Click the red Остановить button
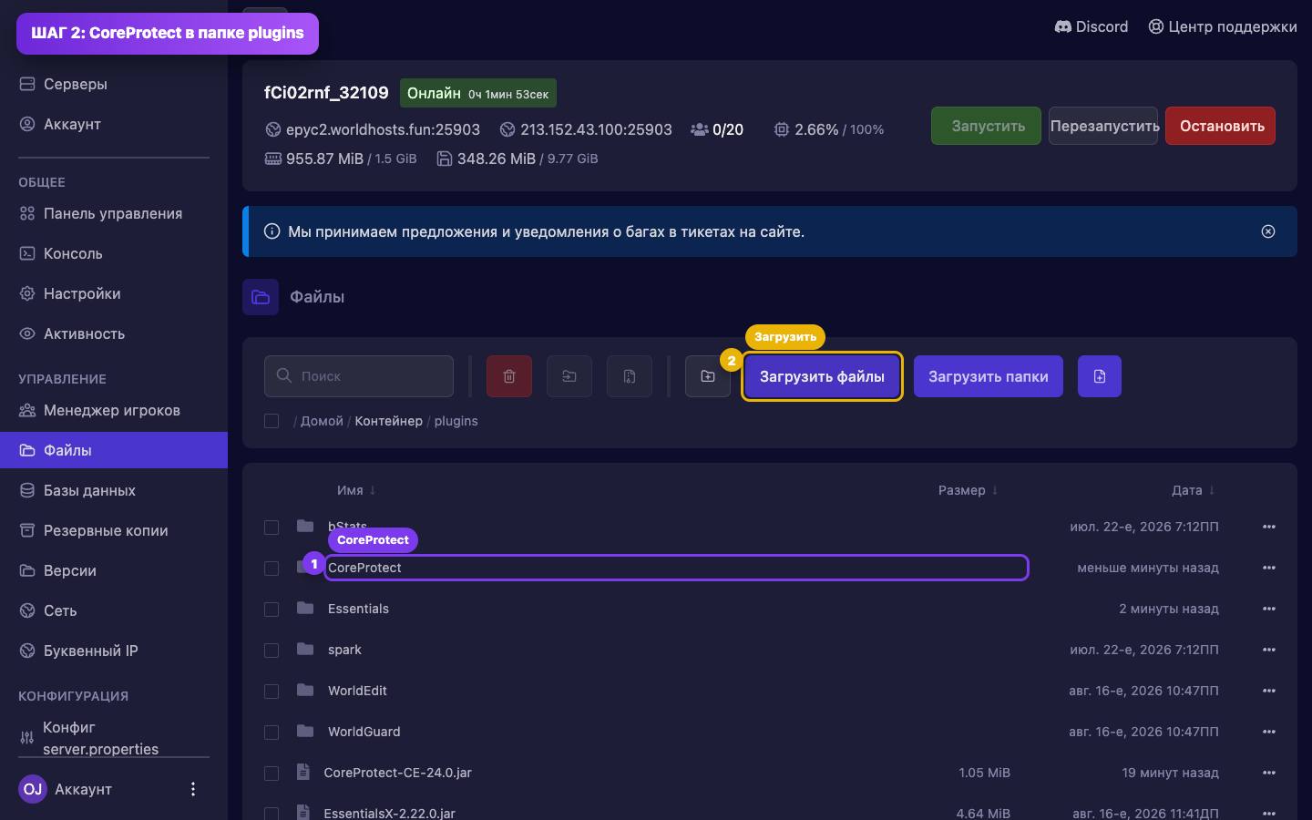The height and width of the screenshot is (820, 1312). [x=1221, y=126]
